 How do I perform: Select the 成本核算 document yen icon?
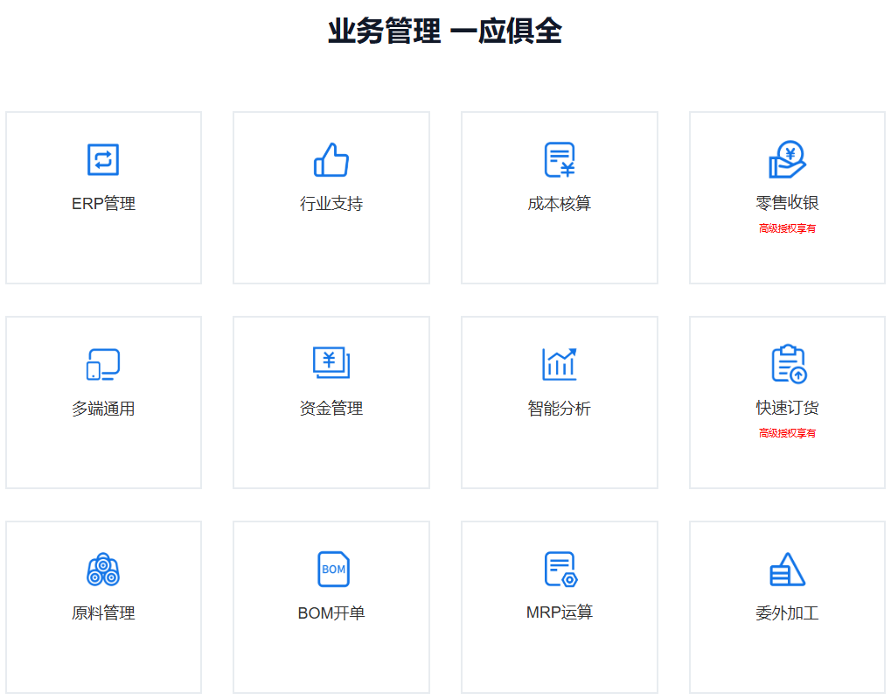(x=560, y=160)
